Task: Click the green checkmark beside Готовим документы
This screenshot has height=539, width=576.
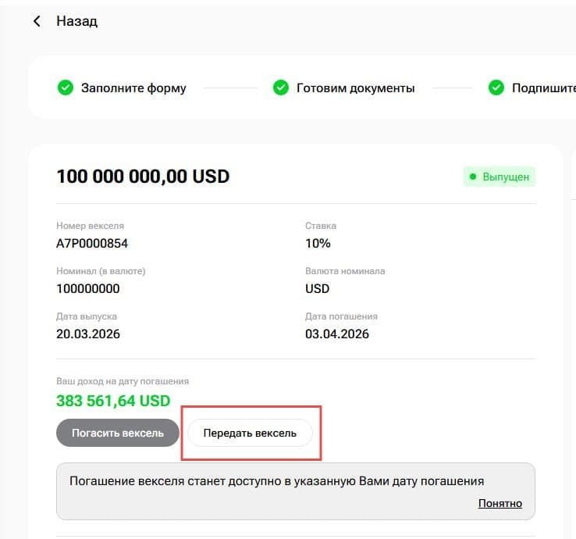Action: coord(281,87)
